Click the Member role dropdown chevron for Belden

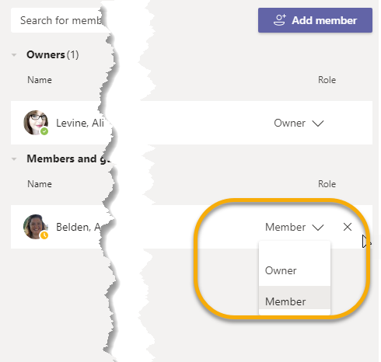[x=318, y=228]
